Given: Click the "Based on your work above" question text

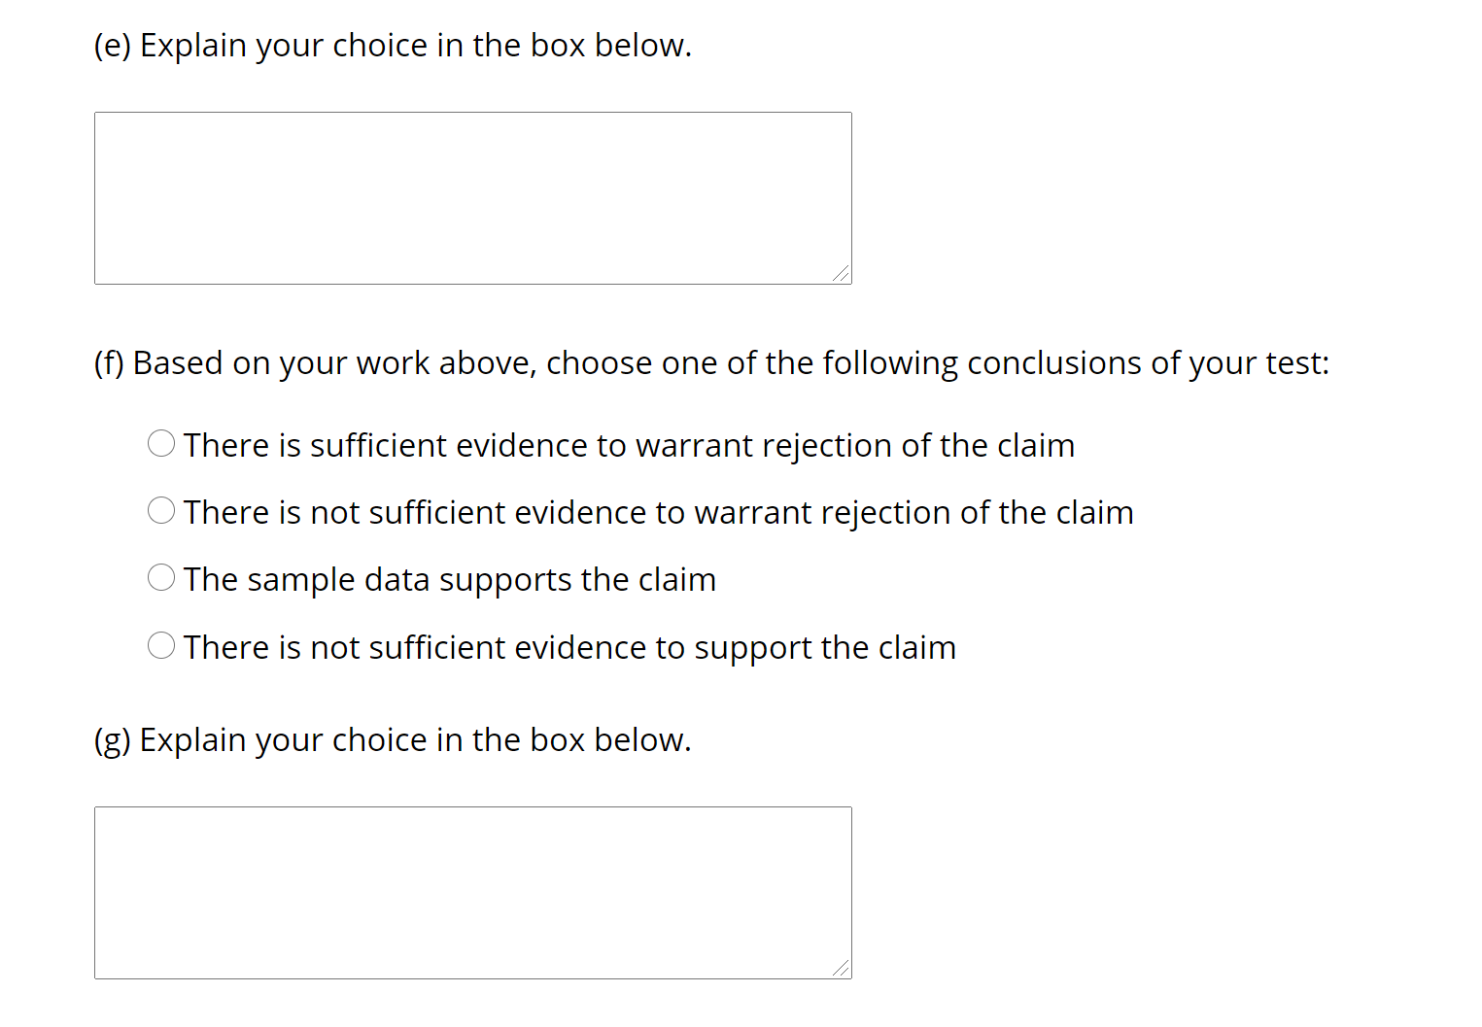Looking at the screenshot, I should [334, 362].
